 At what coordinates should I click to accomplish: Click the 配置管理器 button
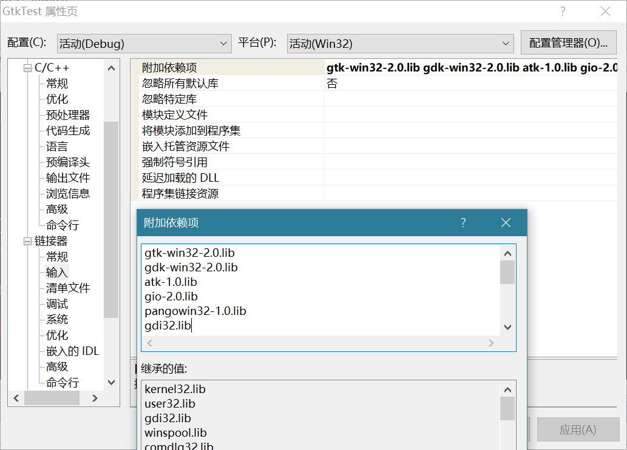click(568, 43)
